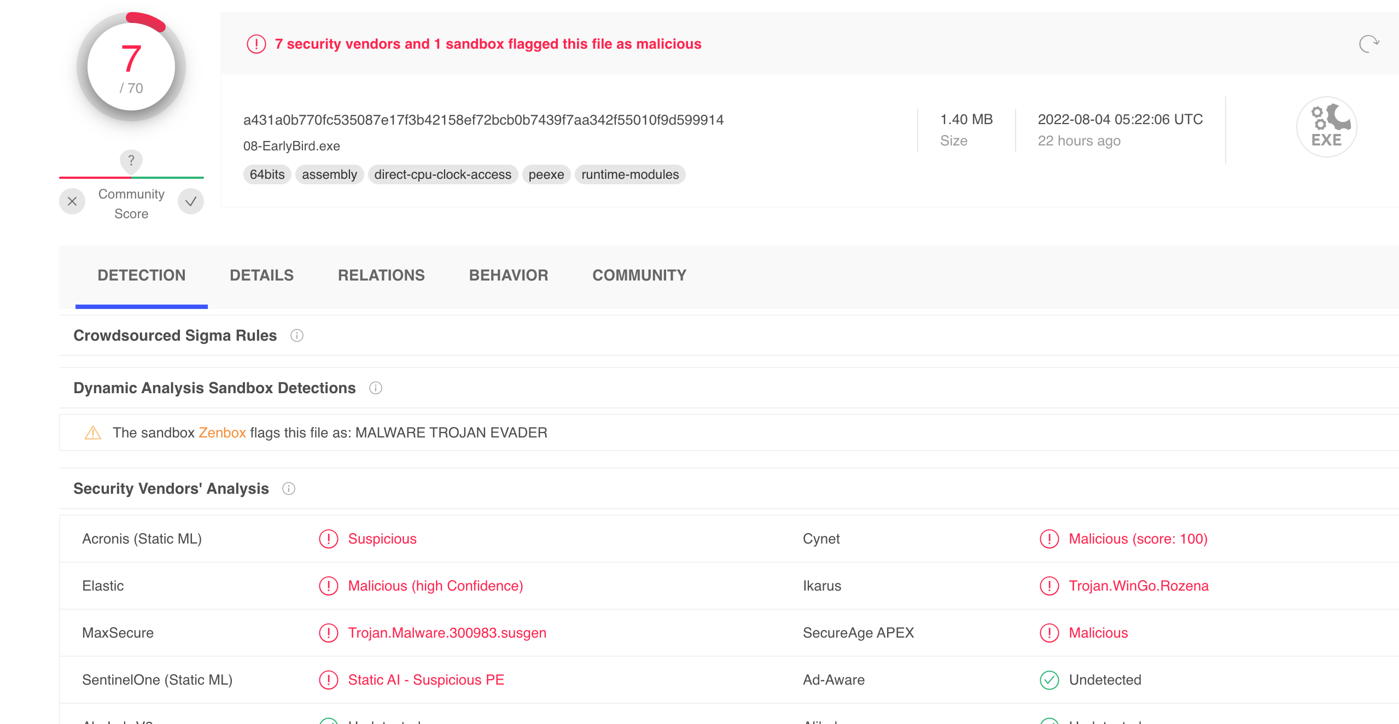Click the community score question mark icon
The width and height of the screenshot is (1399, 724).
(x=131, y=160)
